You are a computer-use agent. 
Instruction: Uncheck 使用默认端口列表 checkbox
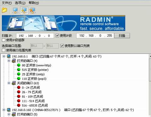[x=62, y=46]
